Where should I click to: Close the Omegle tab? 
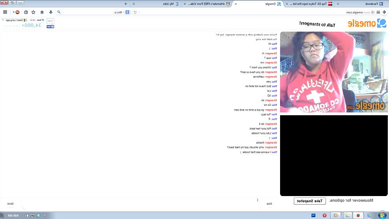pos(236,4)
